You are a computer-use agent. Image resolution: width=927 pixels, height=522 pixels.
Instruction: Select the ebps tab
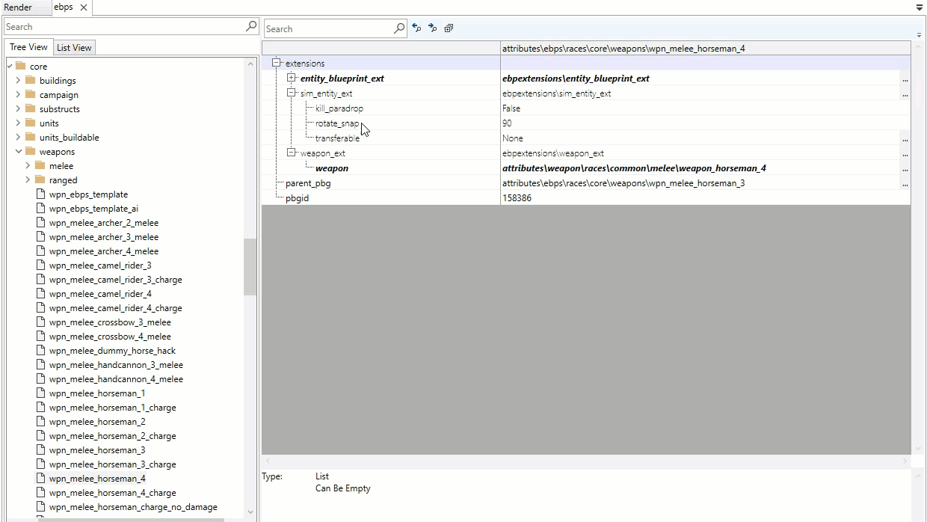point(64,7)
